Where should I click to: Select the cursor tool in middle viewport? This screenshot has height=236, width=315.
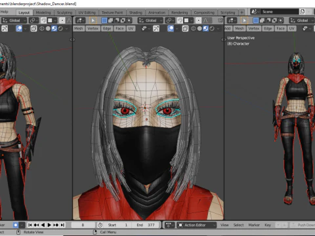[x=93, y=20]
